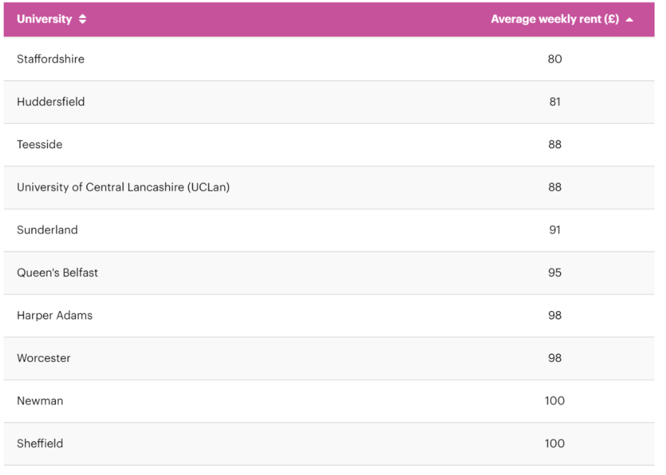Pick the Queen's Belfast row name

(x=57, y=272)
